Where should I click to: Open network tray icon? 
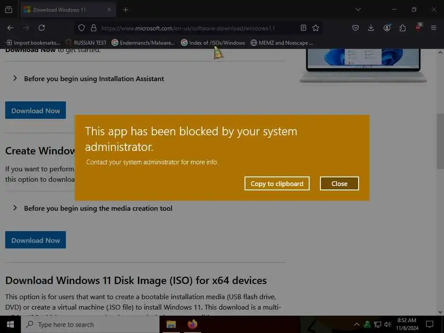[378, 324]
